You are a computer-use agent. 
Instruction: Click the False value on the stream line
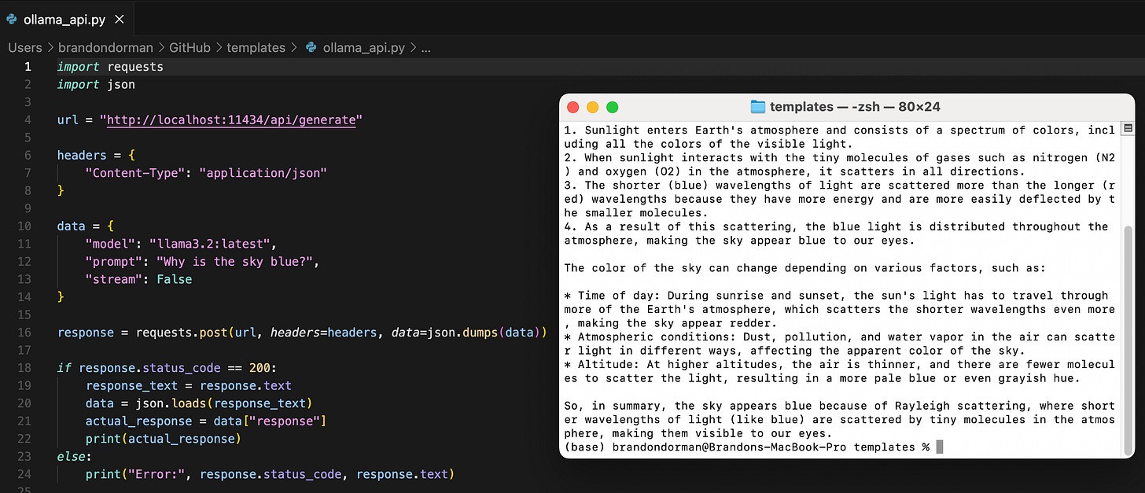tap(174, 279)
